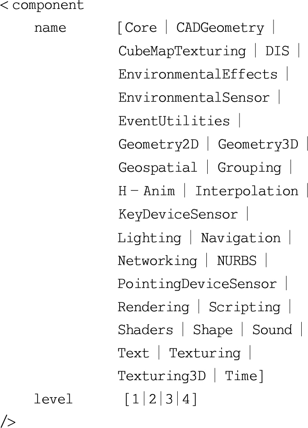Click the 'NURBS' component name
Viewport: 308px width, 428px height.
point(237,261)
